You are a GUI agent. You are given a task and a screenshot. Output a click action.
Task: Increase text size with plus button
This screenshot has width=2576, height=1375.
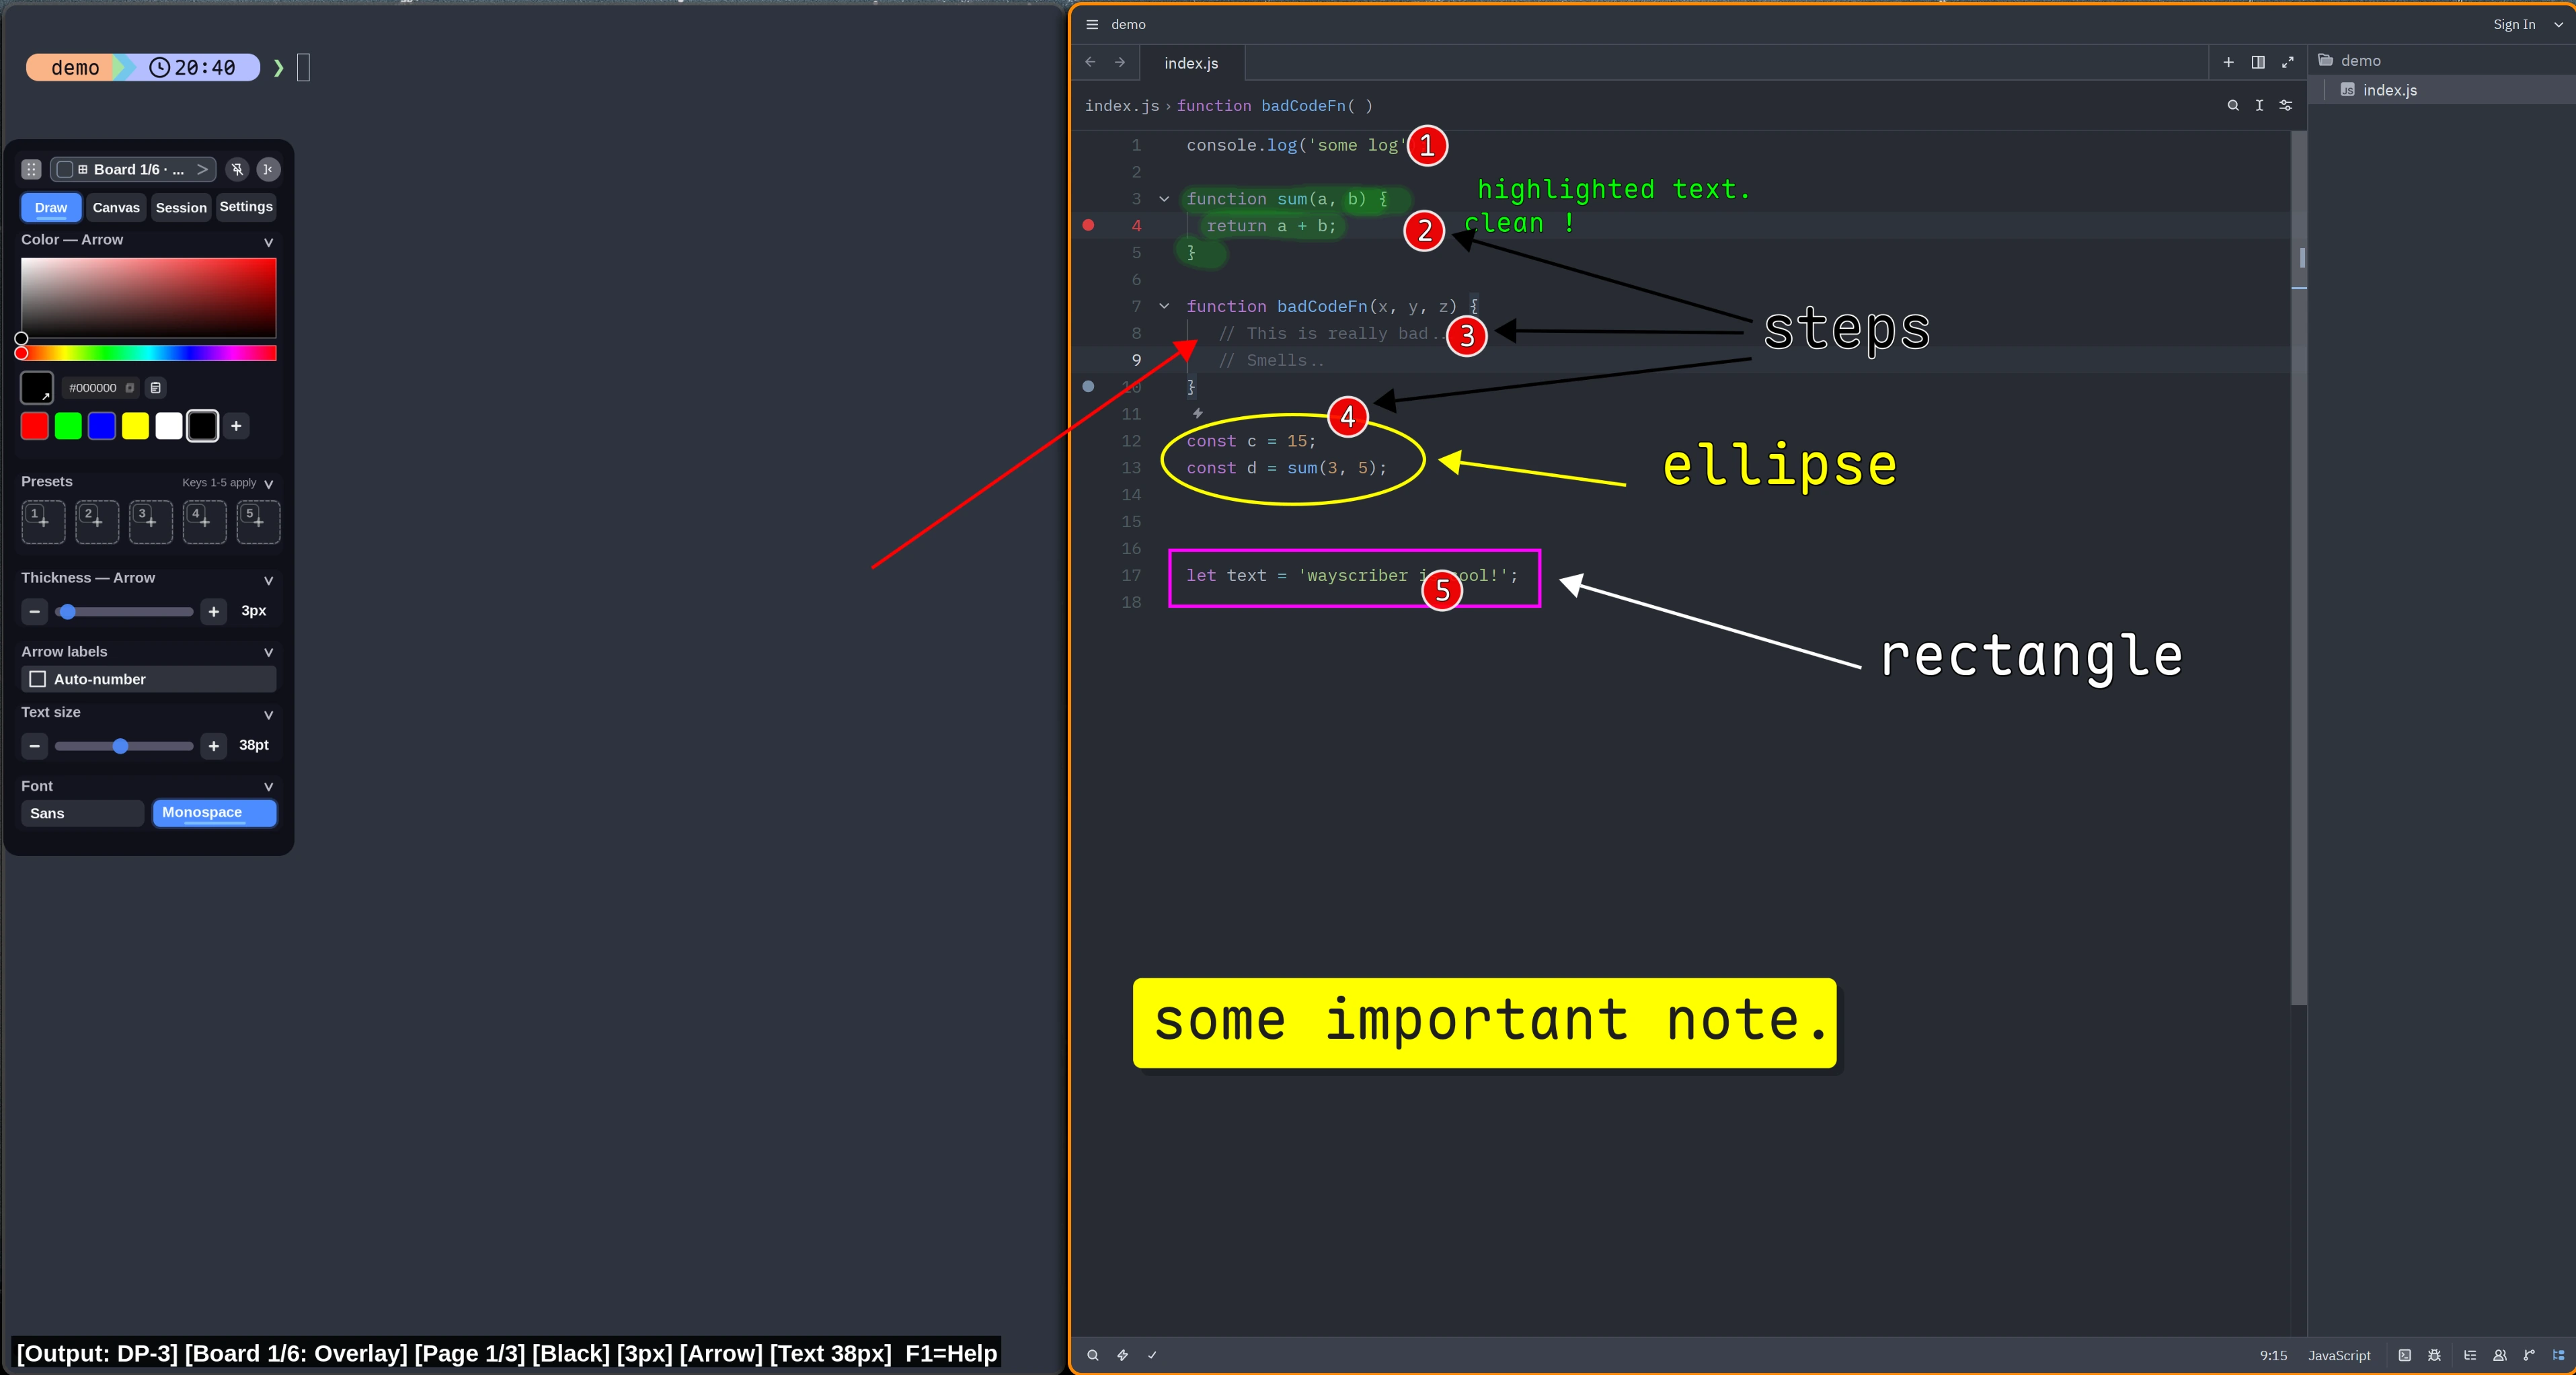pos(213,746)
